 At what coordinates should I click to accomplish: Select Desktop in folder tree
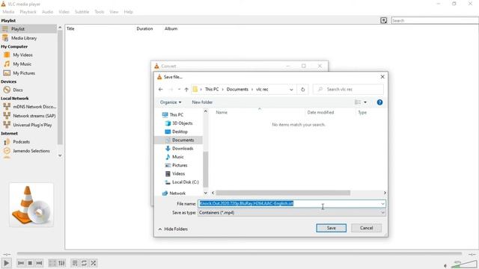click(177, 132)
